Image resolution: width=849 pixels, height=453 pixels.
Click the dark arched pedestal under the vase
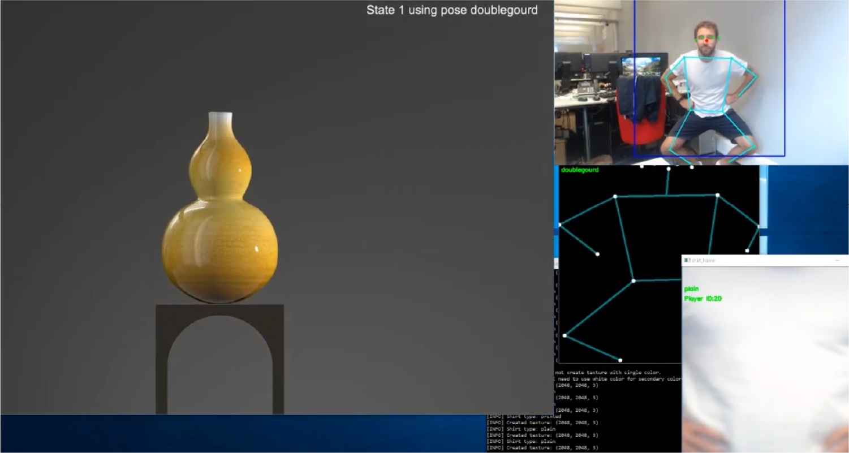point(220,359)
